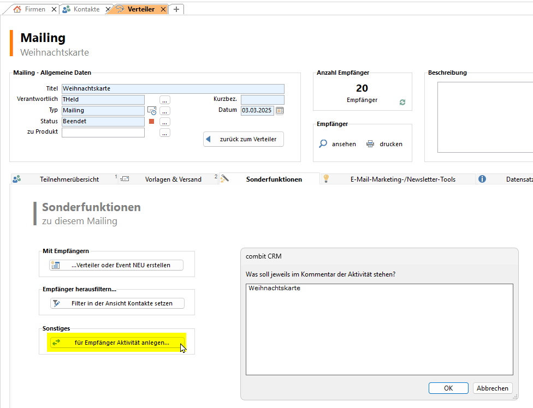The height and width of the screenshot is (408, 533).
Task: Open lookup button next to zu Produkt
Action: pos(165,133)
